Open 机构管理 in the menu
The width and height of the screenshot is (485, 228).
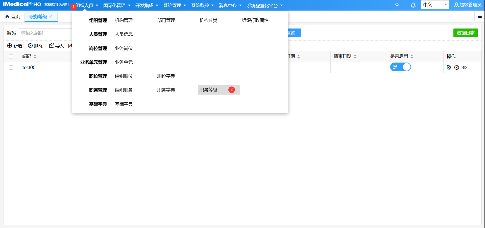124,20
